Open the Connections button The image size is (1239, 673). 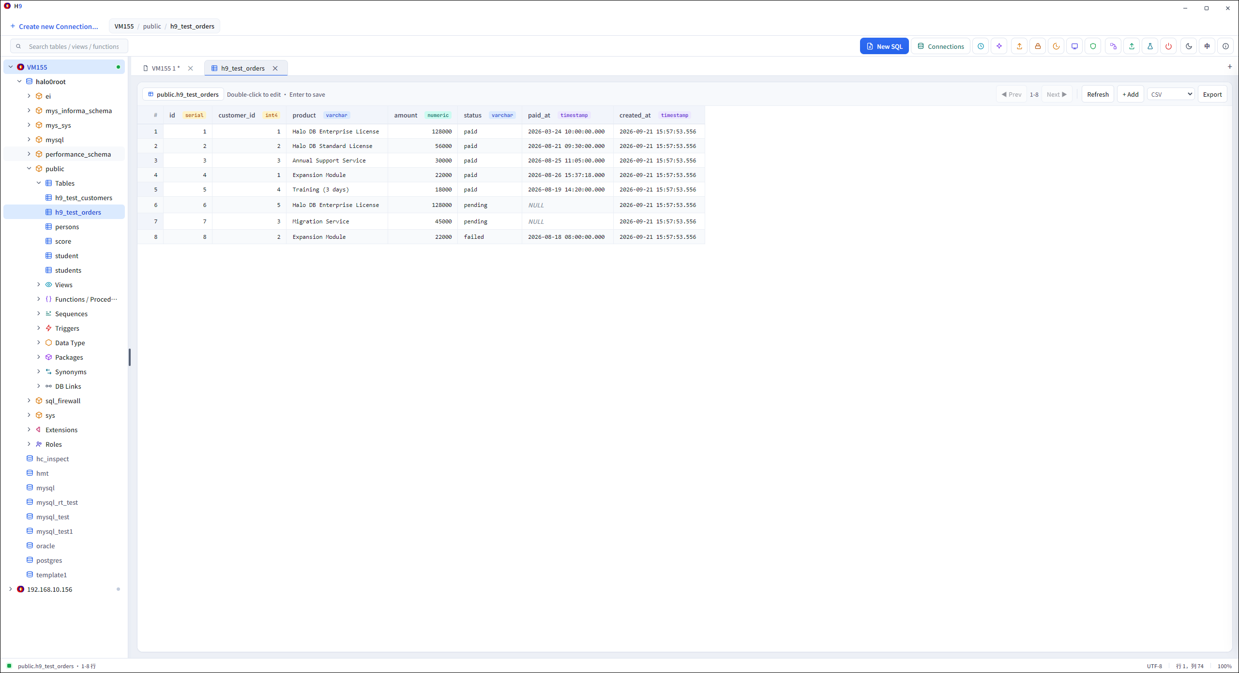pos(940,46)
